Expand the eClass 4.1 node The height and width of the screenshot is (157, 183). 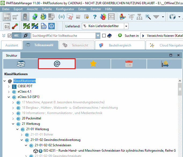[9, 92]
